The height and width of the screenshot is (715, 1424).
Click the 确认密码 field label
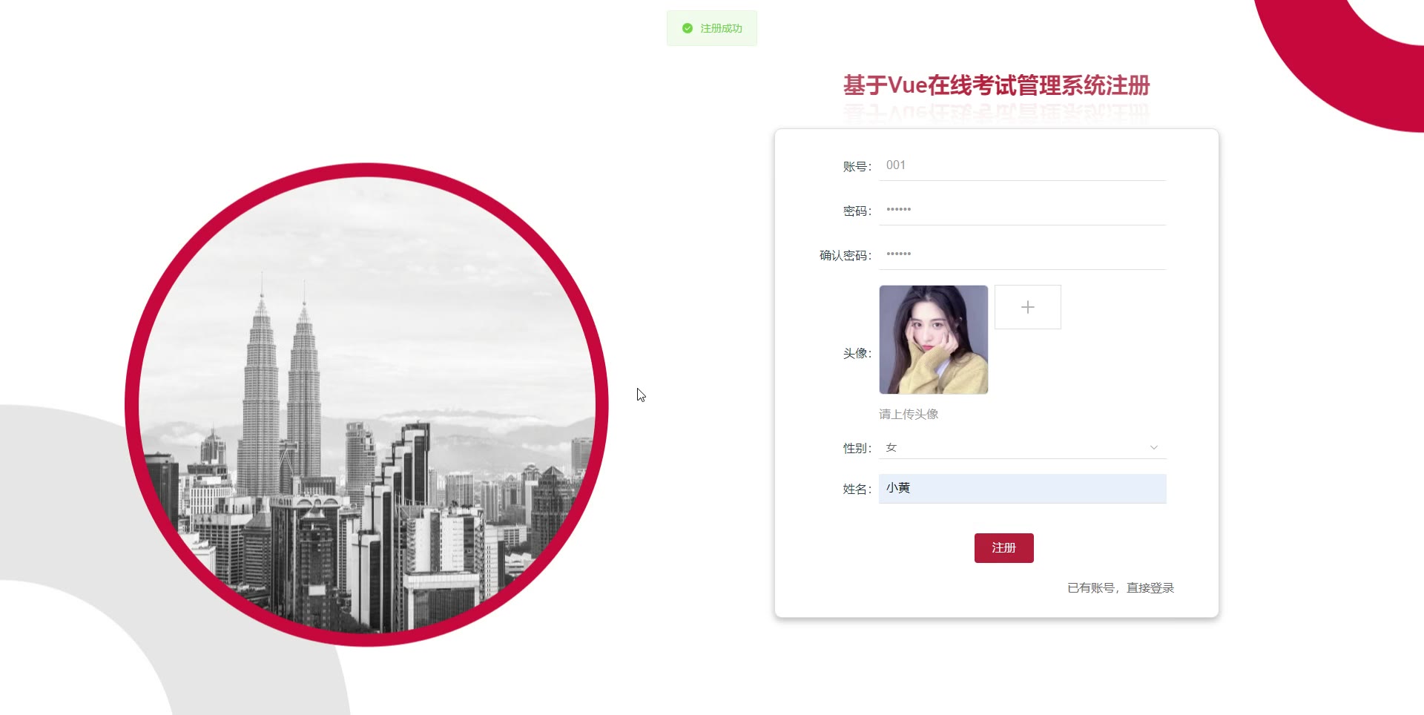(x=845, y=255)
